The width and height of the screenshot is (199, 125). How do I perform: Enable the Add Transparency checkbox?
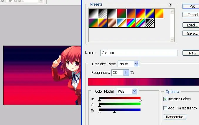pos(165,108)
